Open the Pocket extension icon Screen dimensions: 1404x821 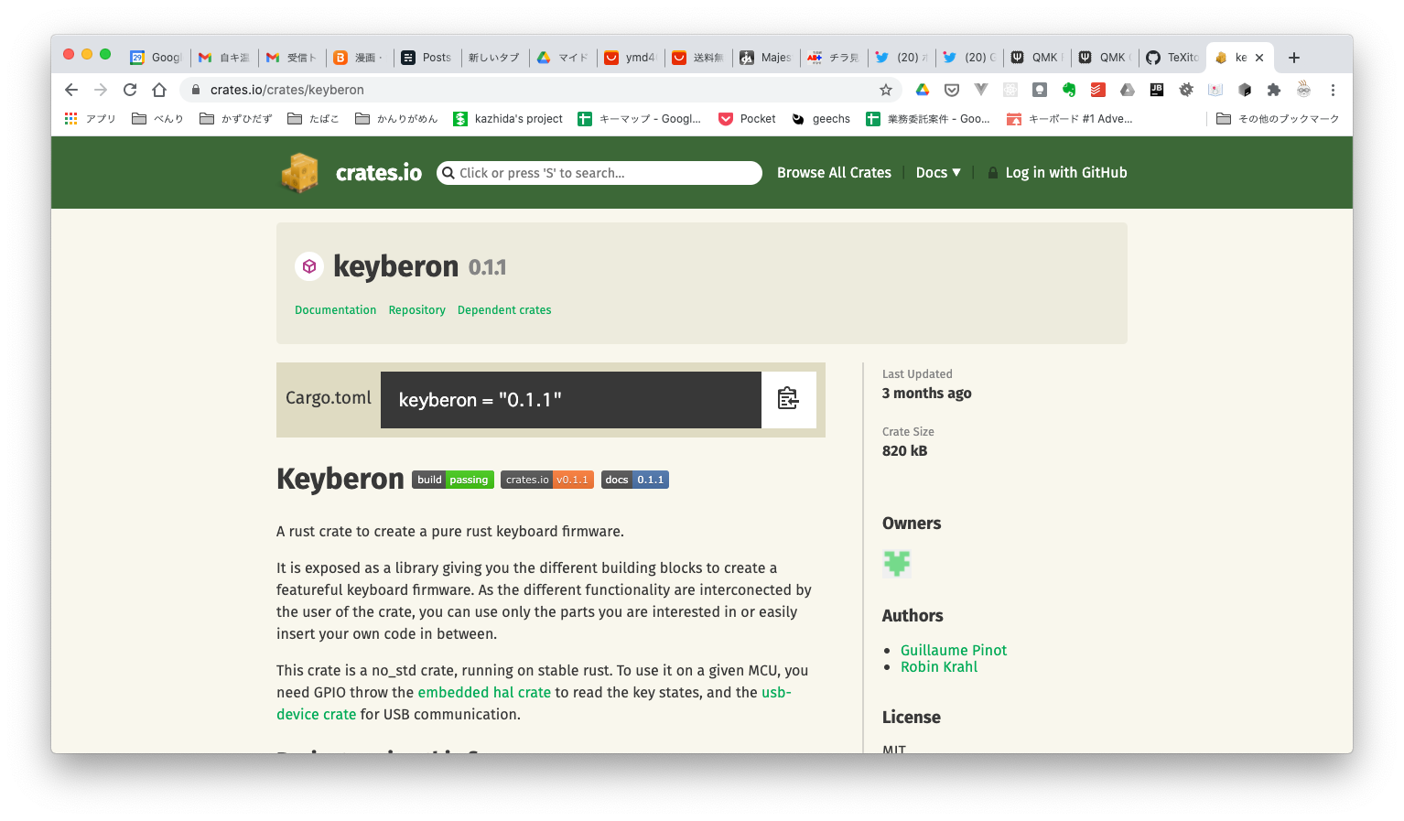pos(951,90)
